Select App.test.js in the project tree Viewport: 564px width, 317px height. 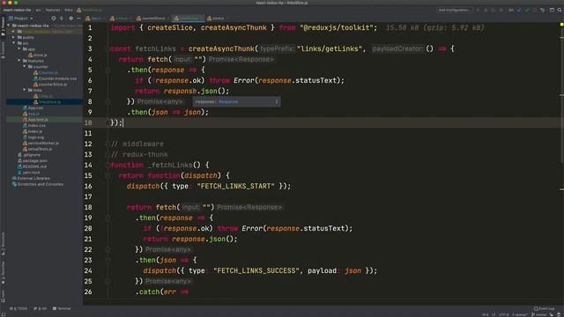35,120
